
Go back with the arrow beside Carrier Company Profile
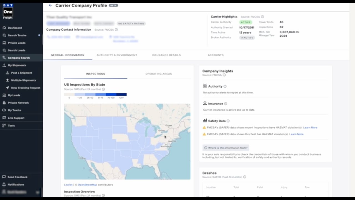point(50,5)
